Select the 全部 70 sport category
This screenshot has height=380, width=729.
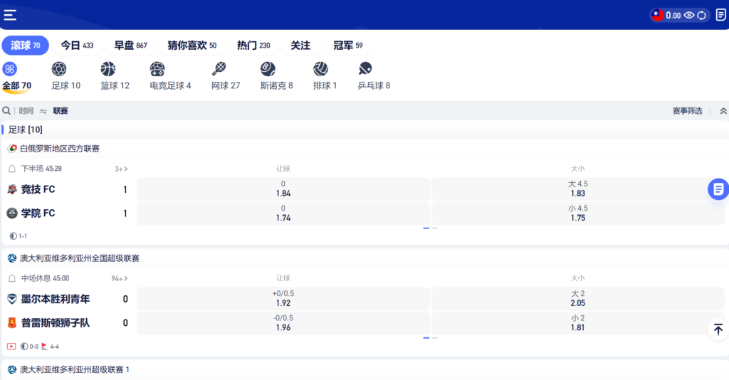click(16, 77)
